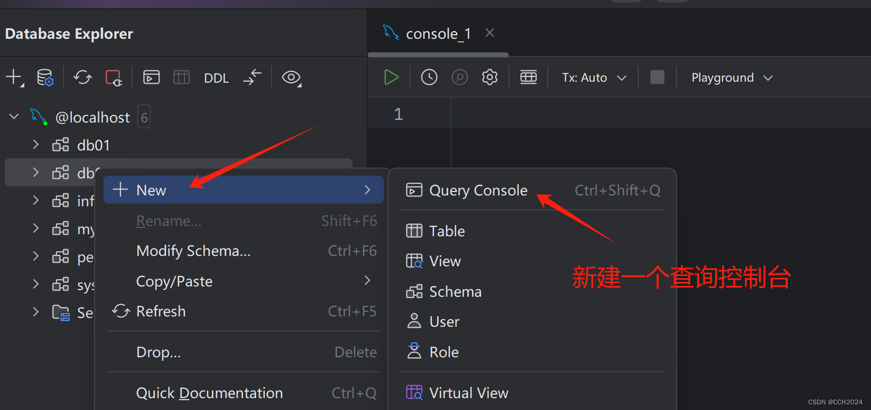Show DDL using the toolbar button
Screen dimensions: 871x410
click(x=216, y=78)
